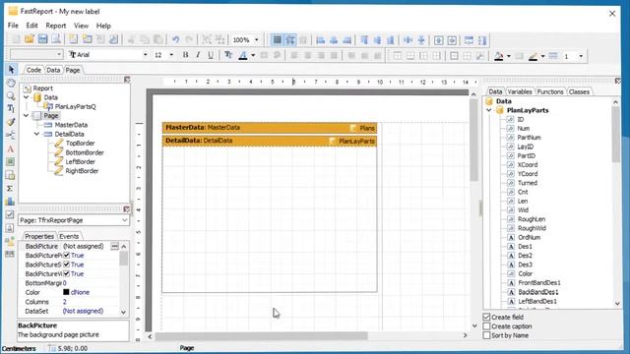Screen dimensions: 630x354
Task: Insert a picture object
Action: click(x=11, y=161)
